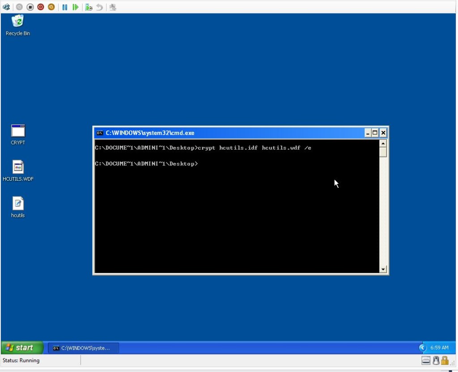Maximize the cmd.exe window
458x372 pixels.
click(x=375, y=133)
